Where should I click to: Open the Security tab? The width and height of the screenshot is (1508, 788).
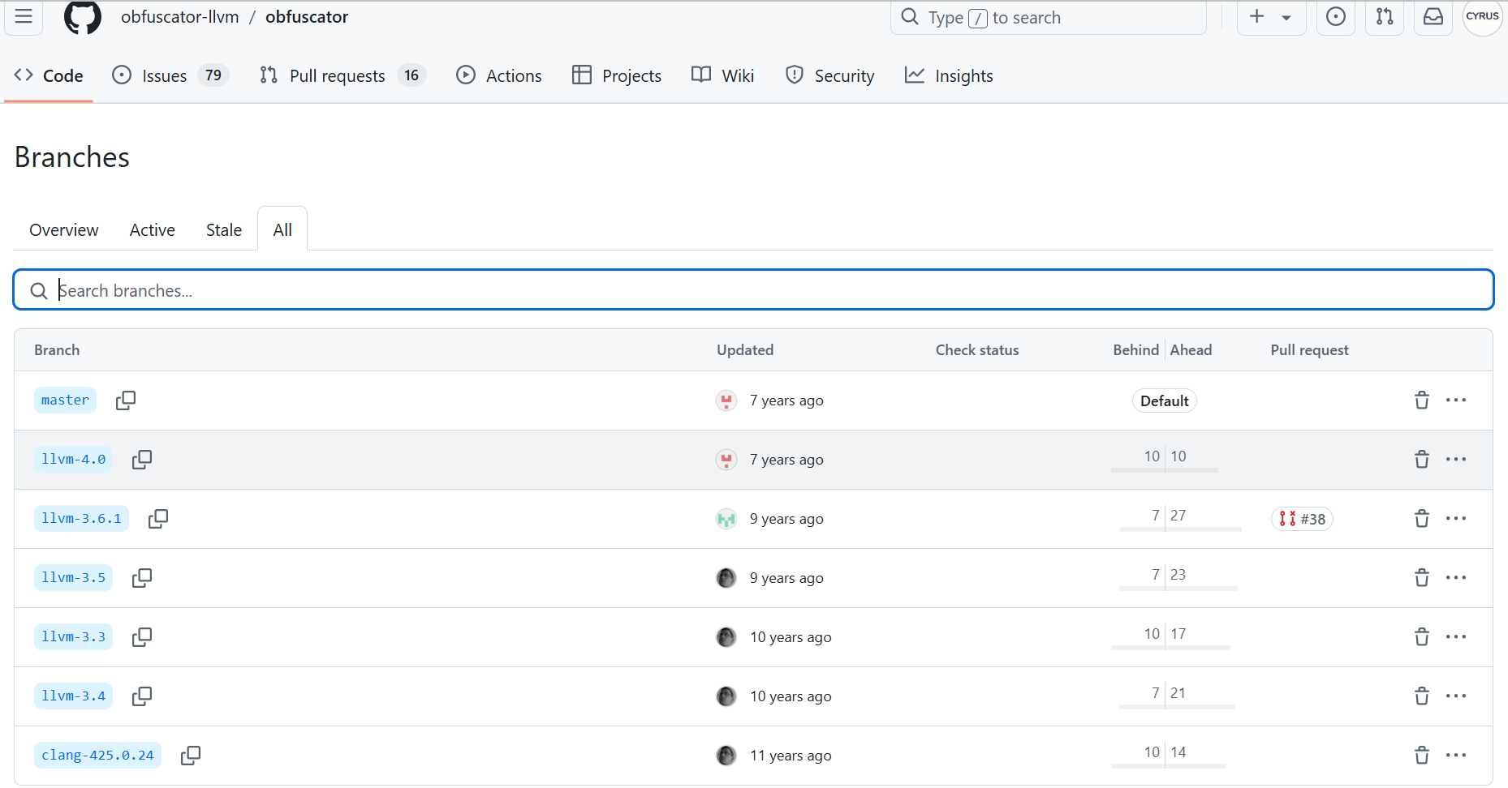click(x=829, y=75)
